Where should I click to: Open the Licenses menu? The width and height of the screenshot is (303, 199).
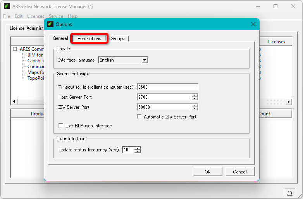[36, 16]
